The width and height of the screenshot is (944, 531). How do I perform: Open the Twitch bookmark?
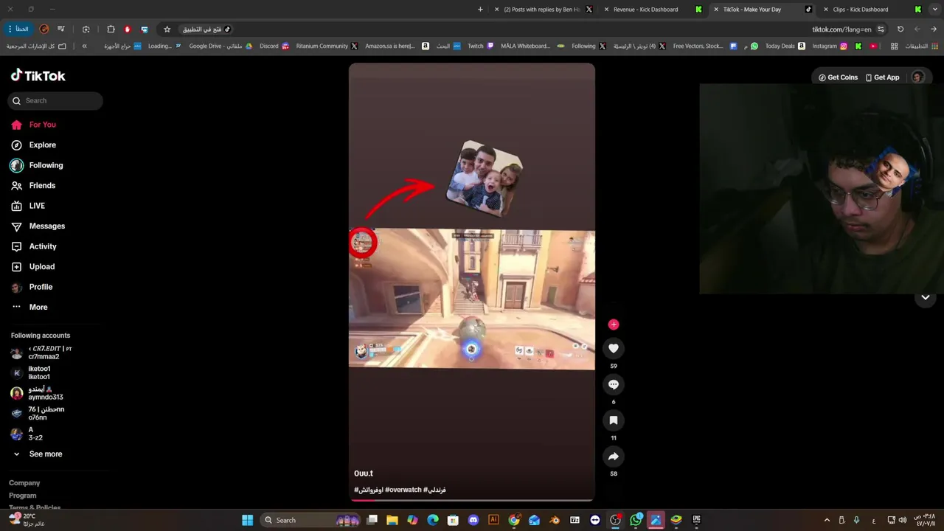point(481,46)
